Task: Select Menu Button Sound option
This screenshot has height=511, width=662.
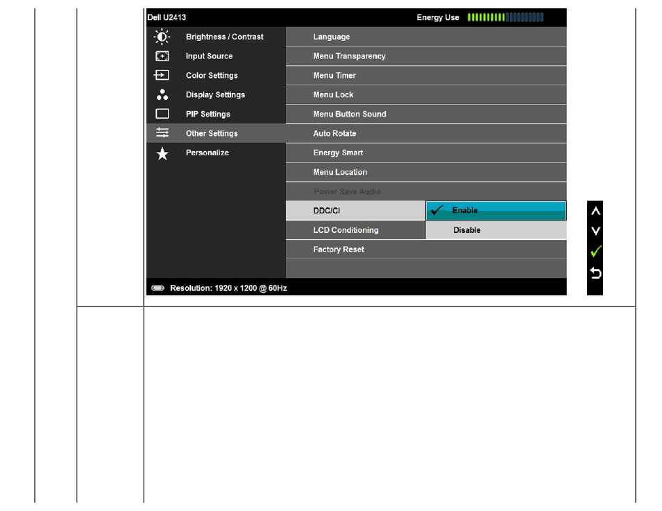Action: coord(426,114)
